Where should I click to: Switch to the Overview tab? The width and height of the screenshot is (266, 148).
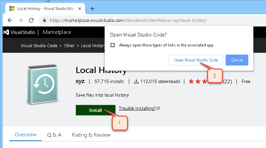click(25, 135)
